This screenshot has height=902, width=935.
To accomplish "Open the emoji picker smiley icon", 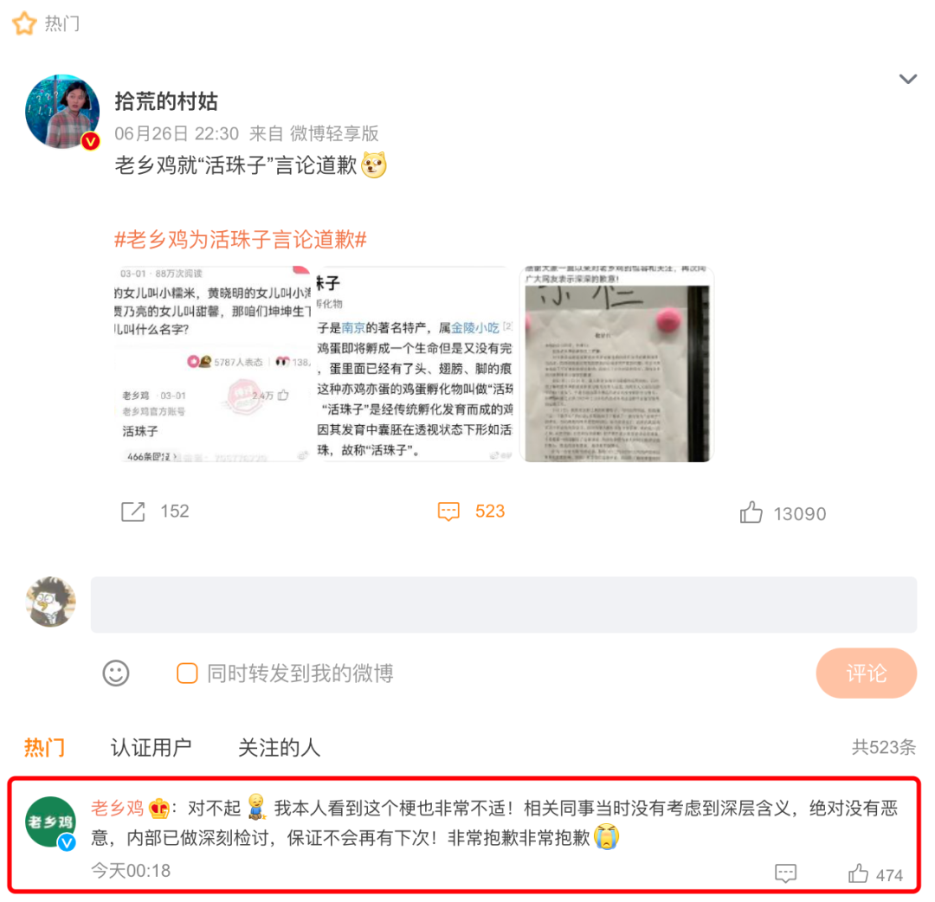I will point(116,673).
